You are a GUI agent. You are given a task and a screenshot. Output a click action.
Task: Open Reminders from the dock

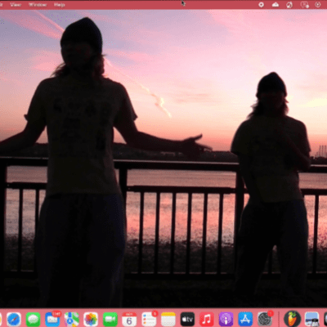149,319
